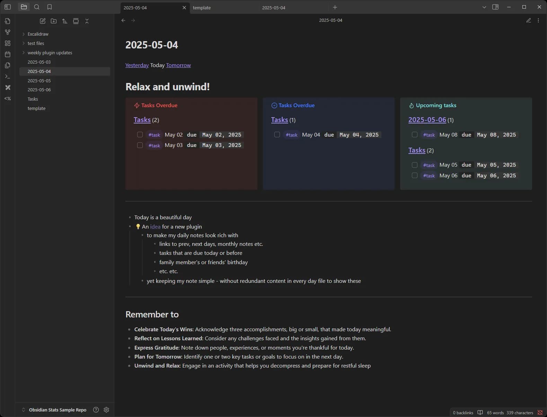547x417 pixels.
Task: Click the #task tag on May 02 row
Action: [154, 135]
